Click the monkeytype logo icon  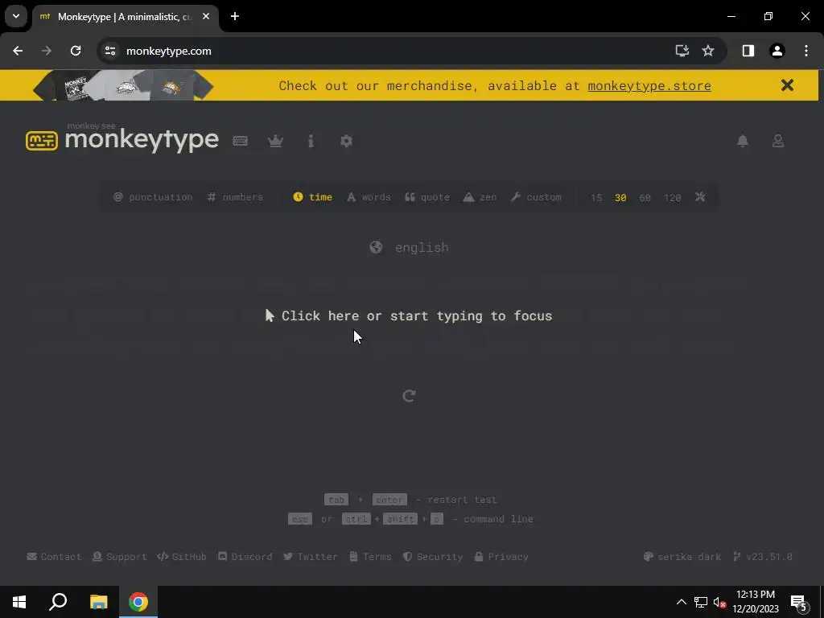click(x=42, y=140)
